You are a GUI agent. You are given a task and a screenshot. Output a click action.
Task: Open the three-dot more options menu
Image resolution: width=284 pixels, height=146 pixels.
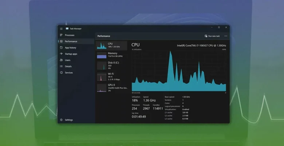click(226, 36)
